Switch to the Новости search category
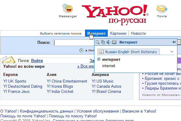The image size is (181, 121). 138,33
